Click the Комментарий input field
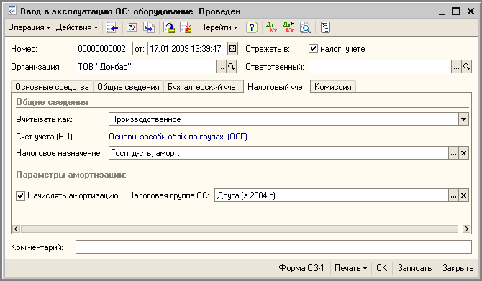The width and height of the screenshot is (482, 281). 273,247
